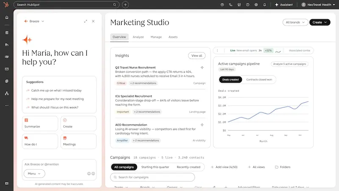
Task: Toggle chart to Contracts closed won
Action: pyautogui.click(x=259, y=79)
